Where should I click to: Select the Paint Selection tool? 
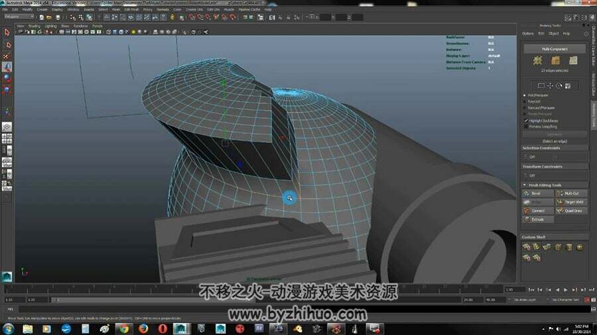(x=7, y=56)
